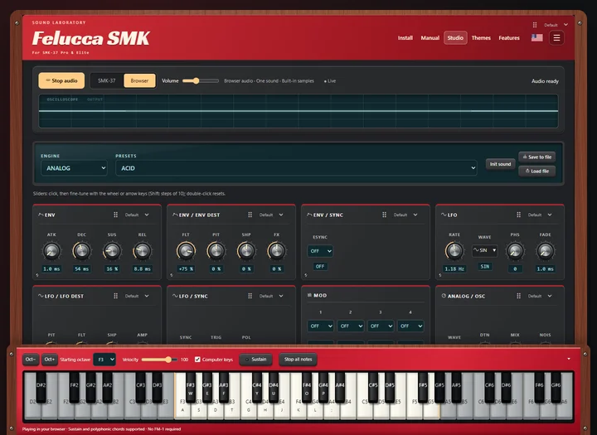The image size is (597, 435).
Task: Uncheck the Computer keys checkbox
Action: click(x=197, y=360)
